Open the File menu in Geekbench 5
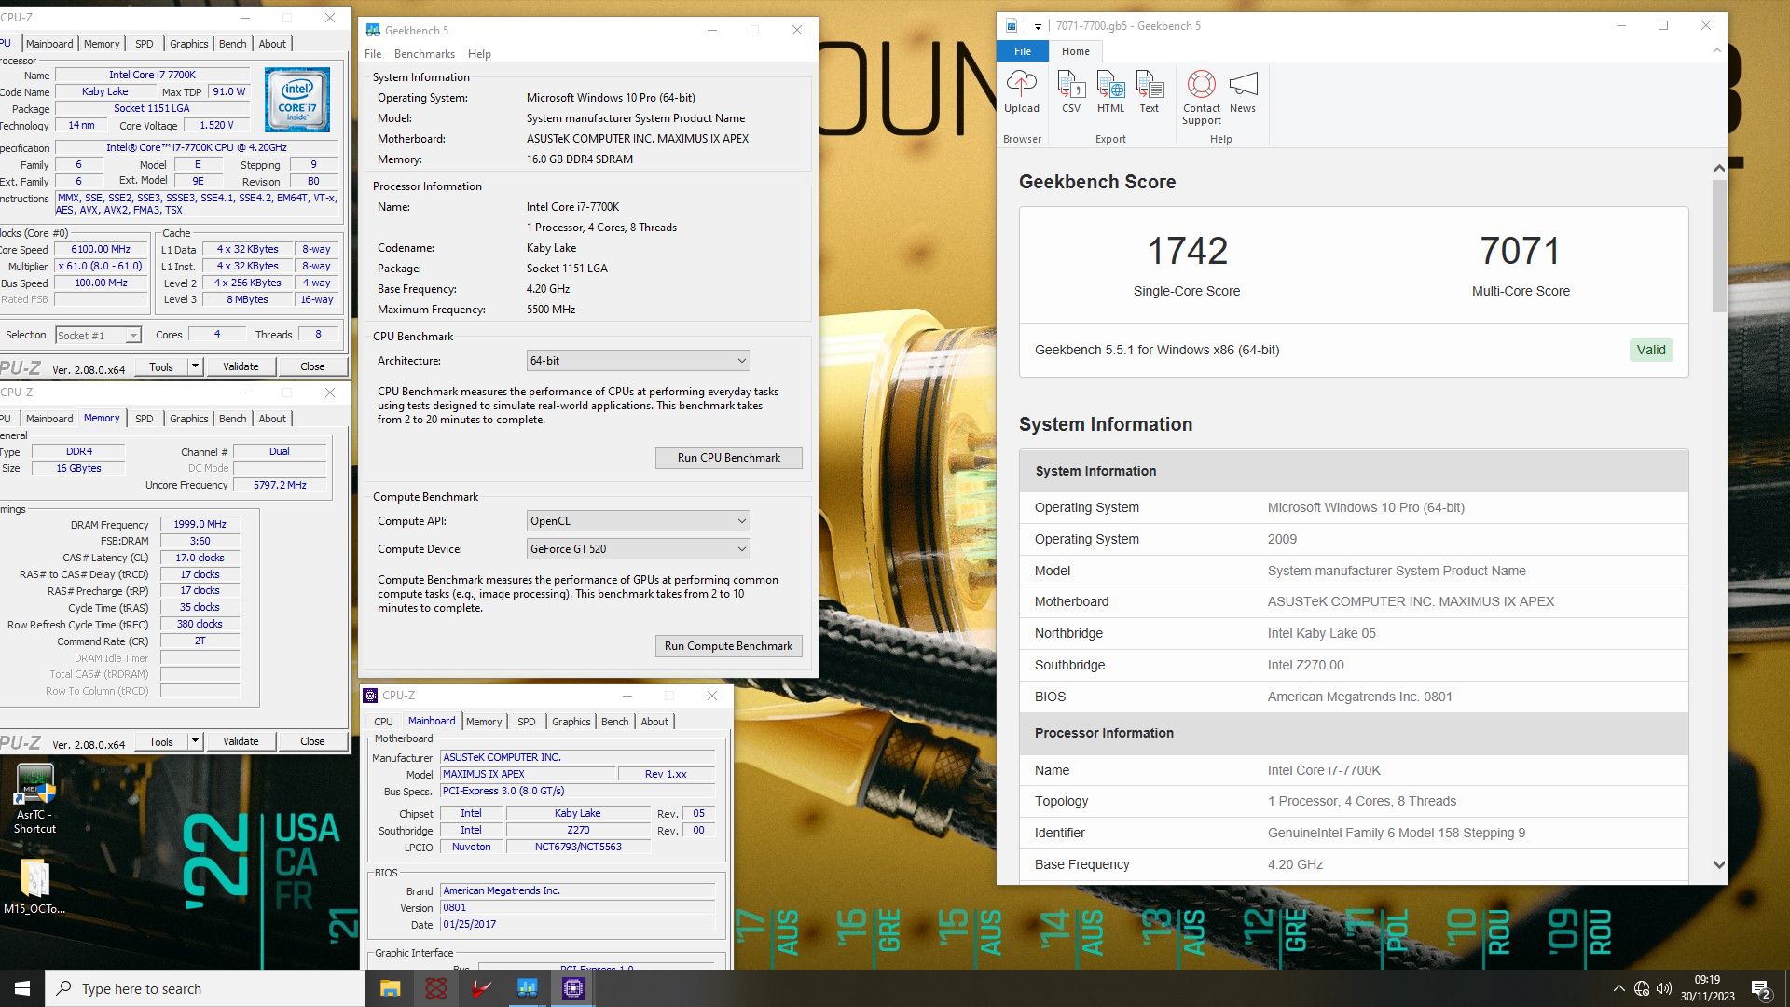The height and width of the screenshot is (1007, 1790). [373, 54]
